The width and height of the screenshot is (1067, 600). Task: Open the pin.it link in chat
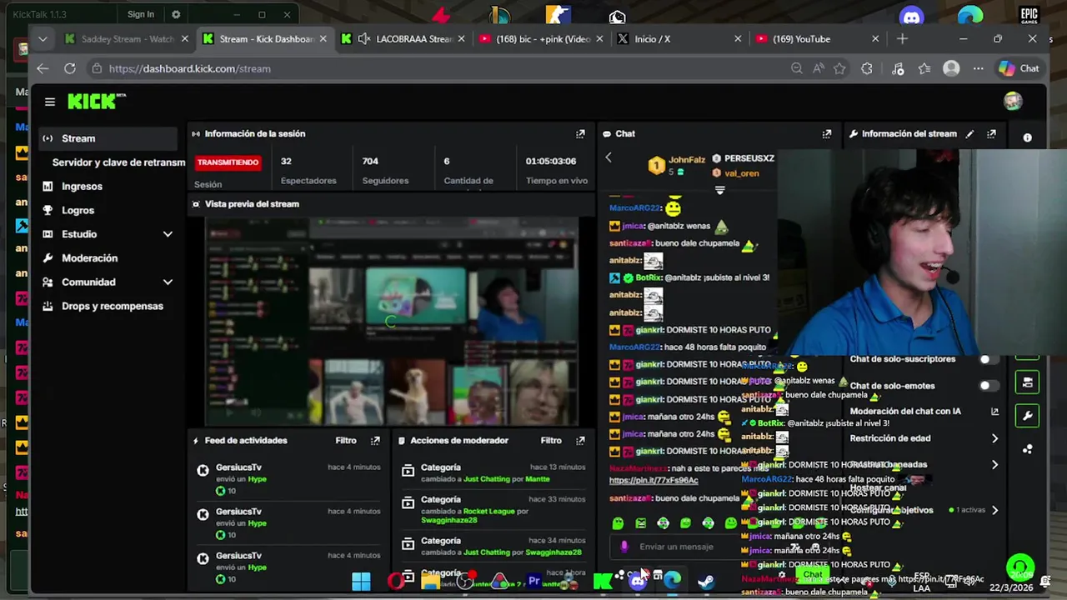pyautogui.click(x=654, y=480)
